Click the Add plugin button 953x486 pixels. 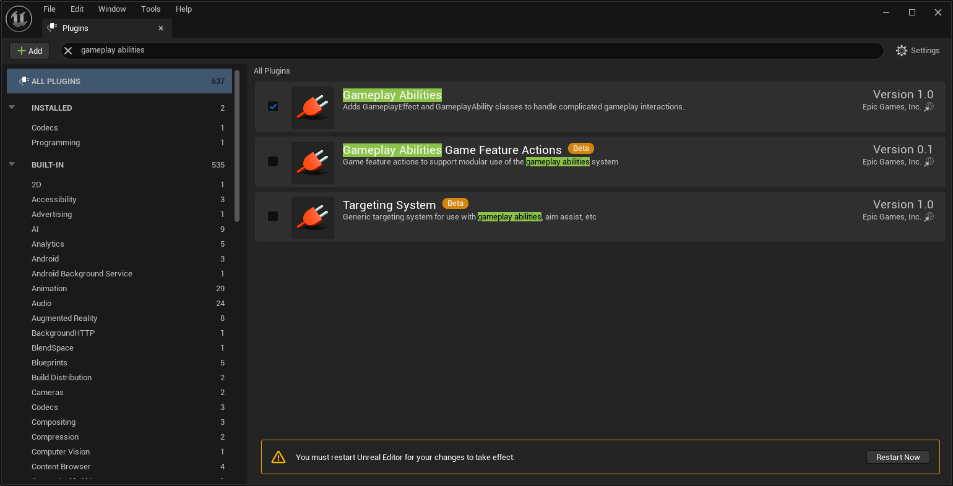coord(30,51)
